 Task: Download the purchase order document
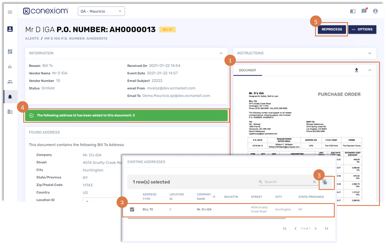pos(356,70)
